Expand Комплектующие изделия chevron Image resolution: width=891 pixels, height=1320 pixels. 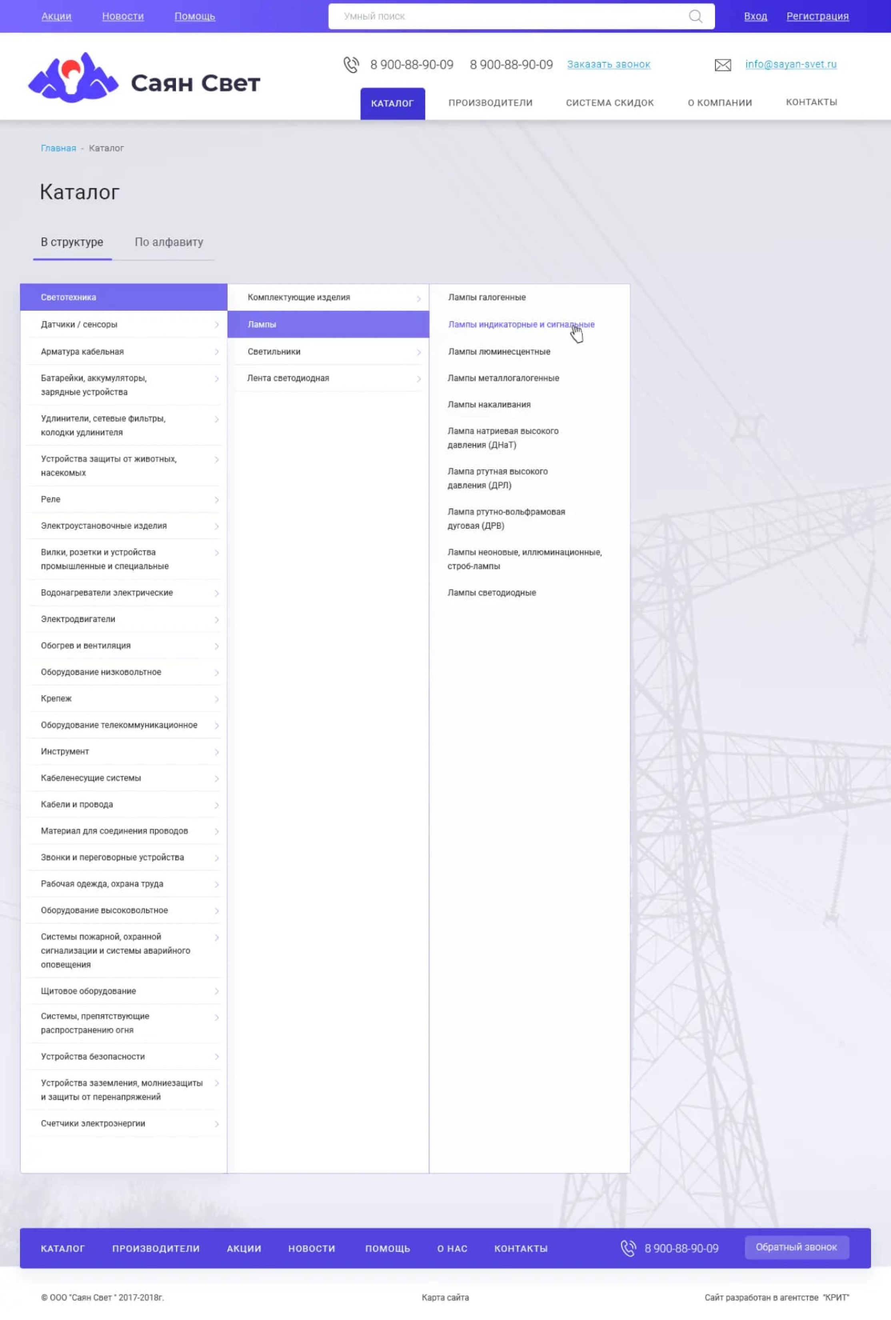(419, 298)
